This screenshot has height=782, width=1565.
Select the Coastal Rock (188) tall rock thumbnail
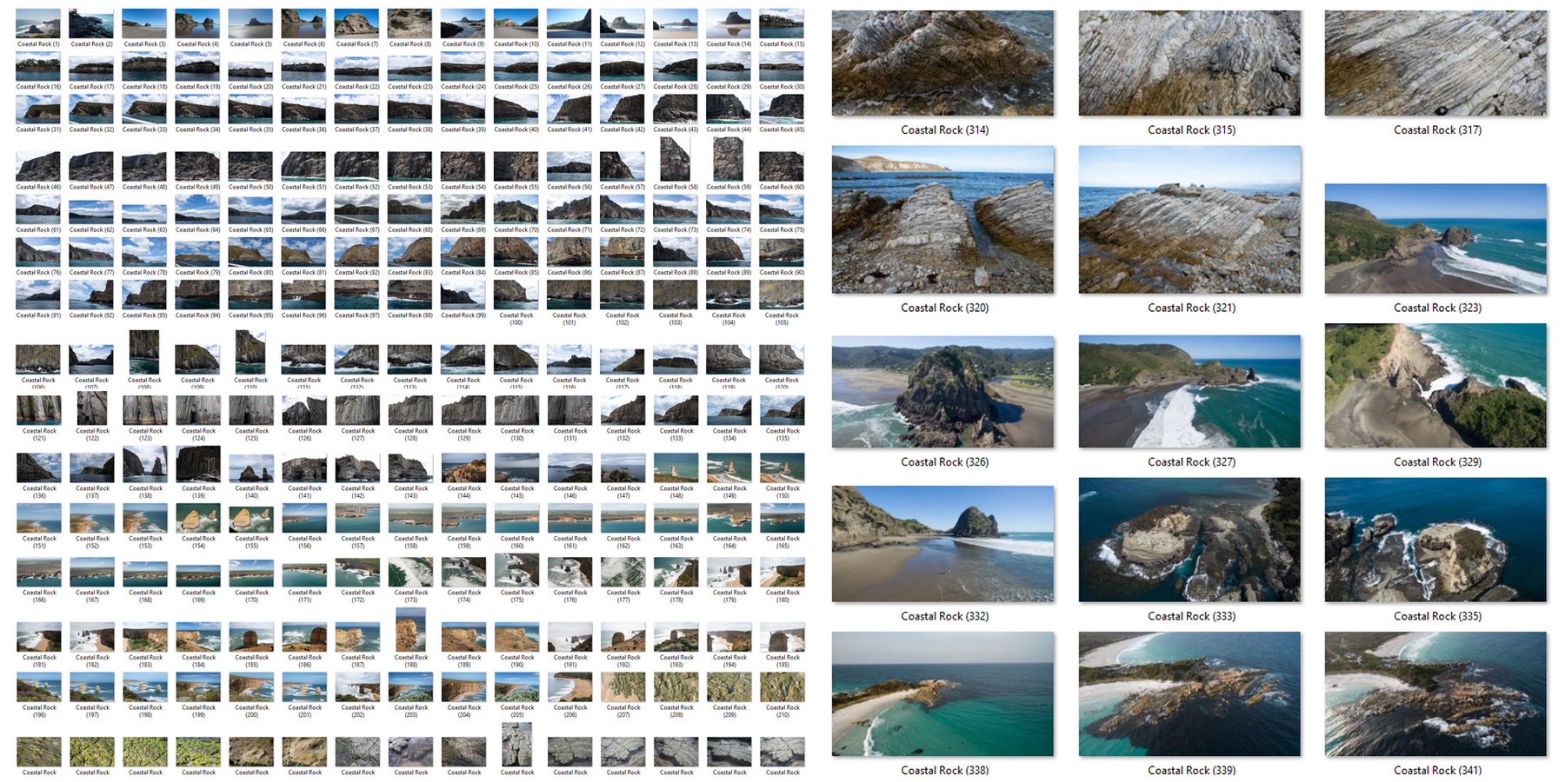pyautogui.click(x=410, y=633)
